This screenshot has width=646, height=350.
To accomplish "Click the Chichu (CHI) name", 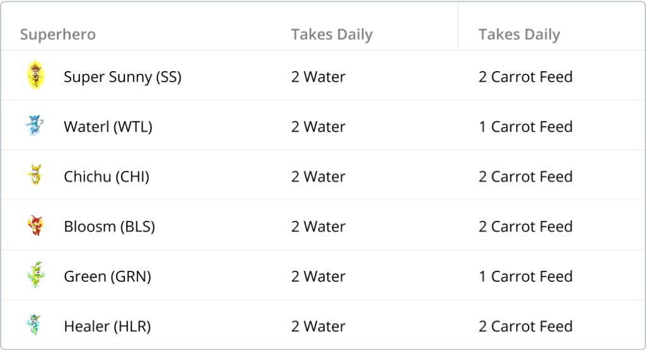I will [106, 177].
